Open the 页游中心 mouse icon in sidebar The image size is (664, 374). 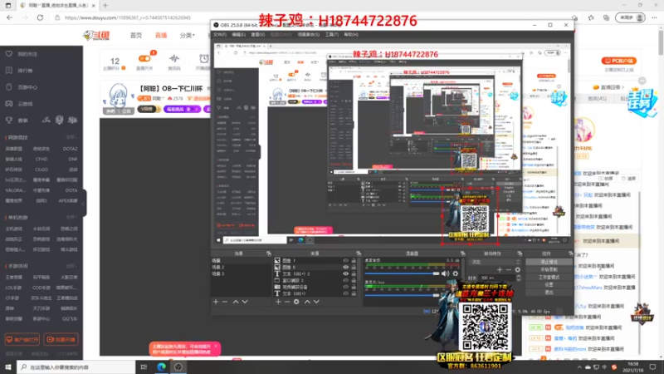(9, 87)
